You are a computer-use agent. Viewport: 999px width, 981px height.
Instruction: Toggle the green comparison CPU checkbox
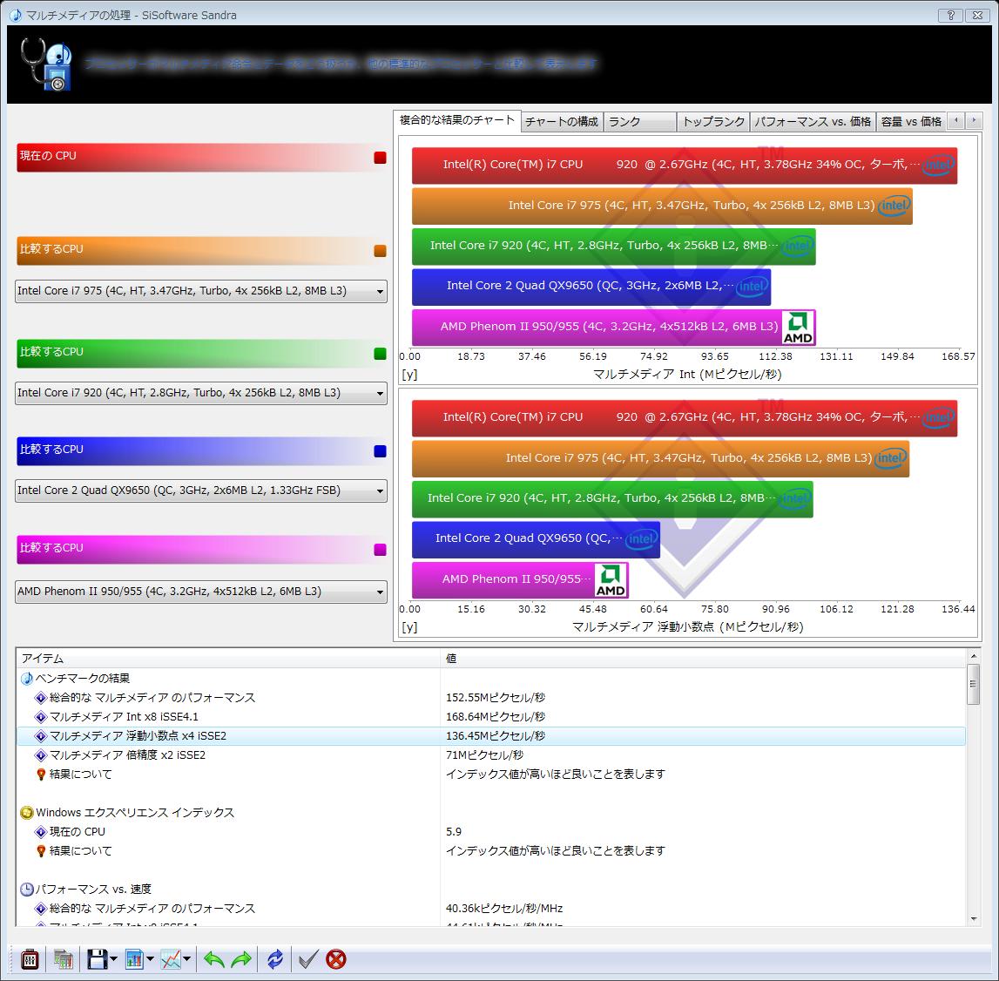click(x=381, y=353)
